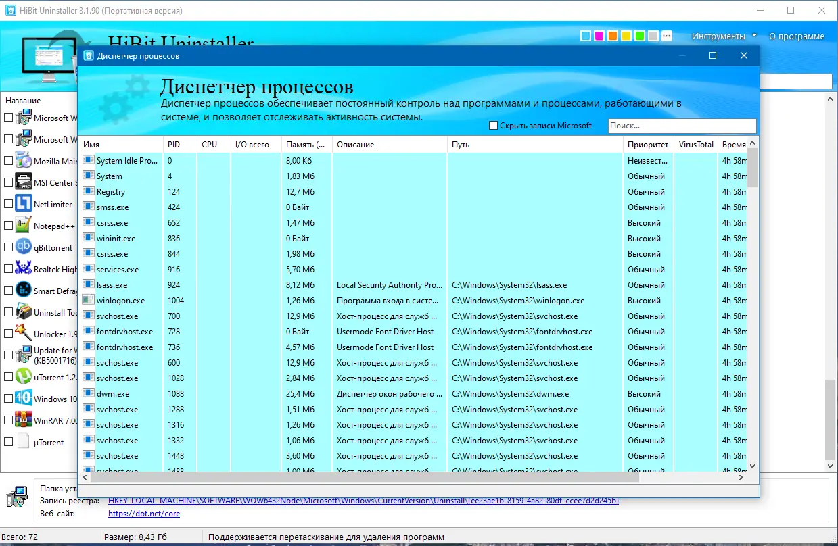Click the Unlocker magic wand icon
838x546 pixels.
coord(24,333)
